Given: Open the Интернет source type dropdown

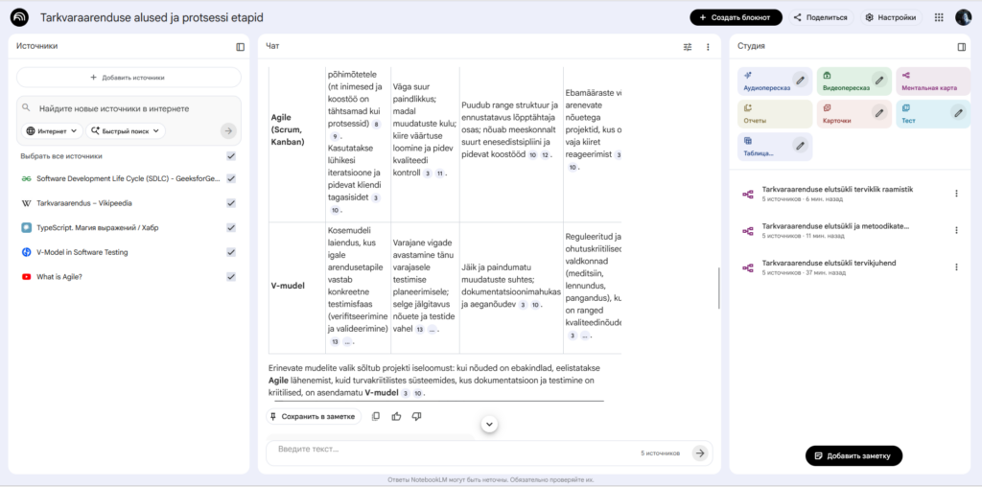Looking at the screenshot, I should (52, 130).
